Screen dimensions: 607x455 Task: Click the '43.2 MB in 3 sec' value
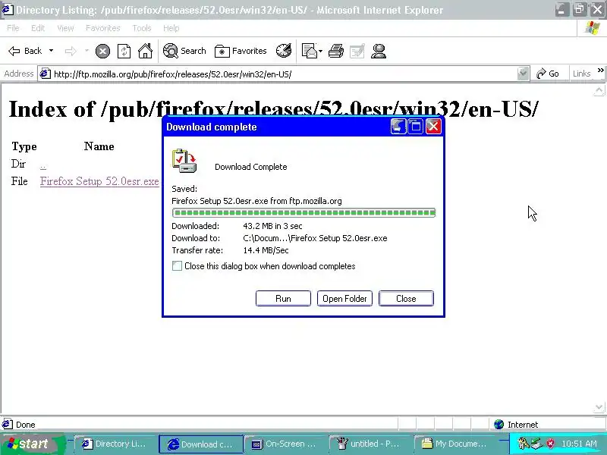pyautogui.click(x=272, y=226)
